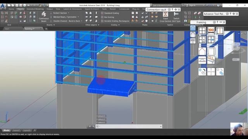Select the flat portal frame icon

(211, 51)
